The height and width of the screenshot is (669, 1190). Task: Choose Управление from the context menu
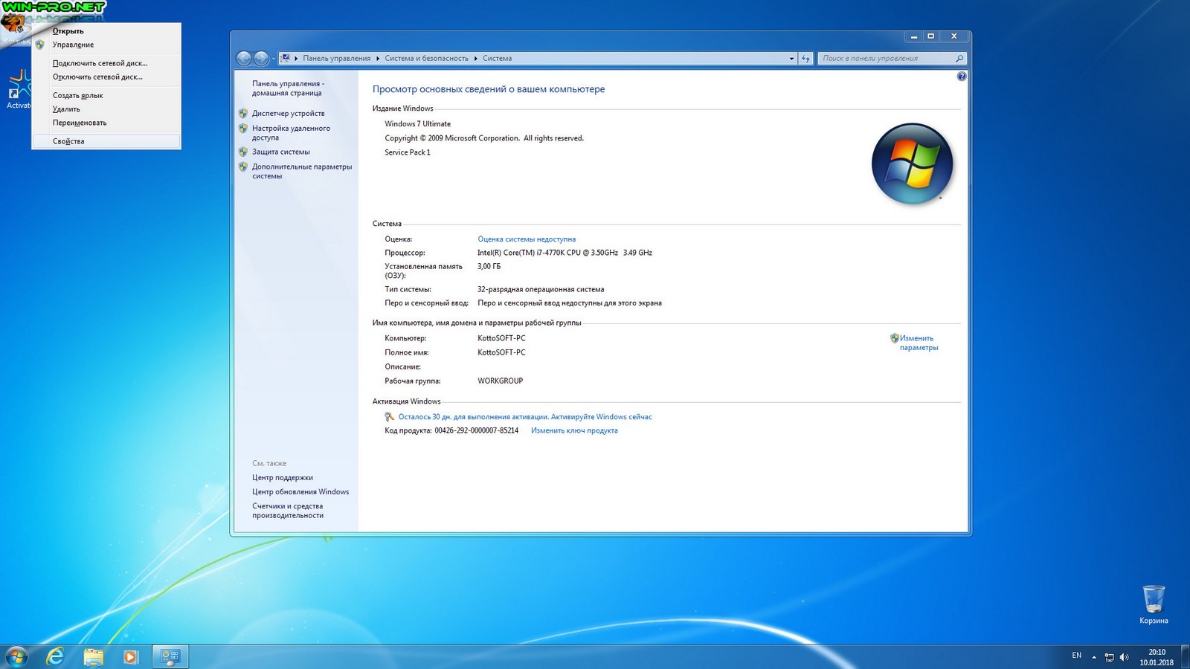point(73,45)
